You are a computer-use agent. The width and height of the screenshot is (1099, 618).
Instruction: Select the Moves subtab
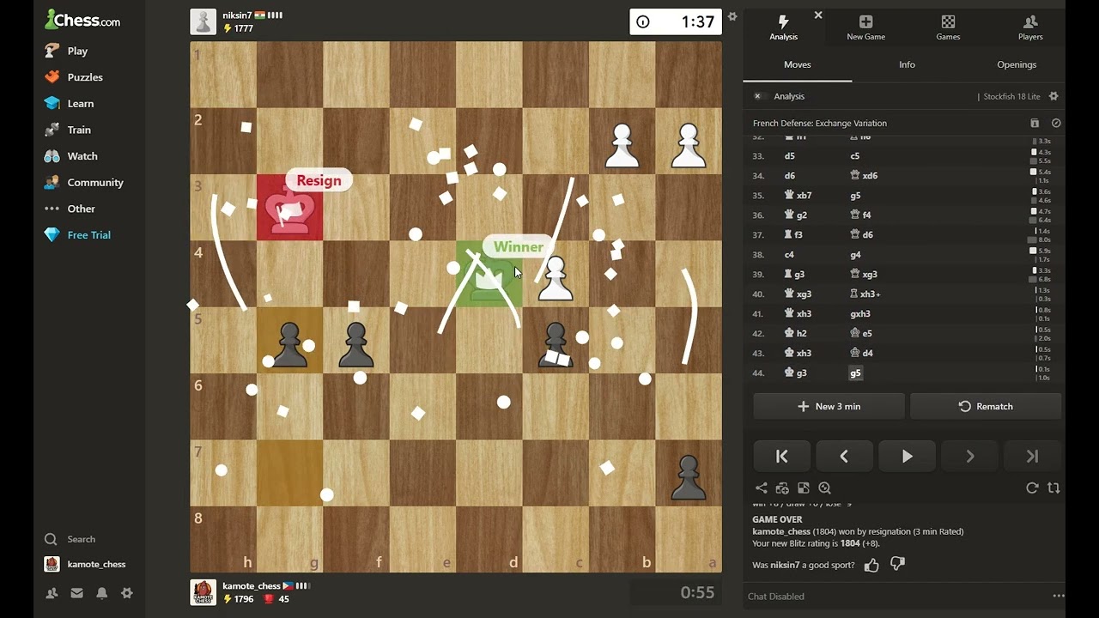coord(798,65)
